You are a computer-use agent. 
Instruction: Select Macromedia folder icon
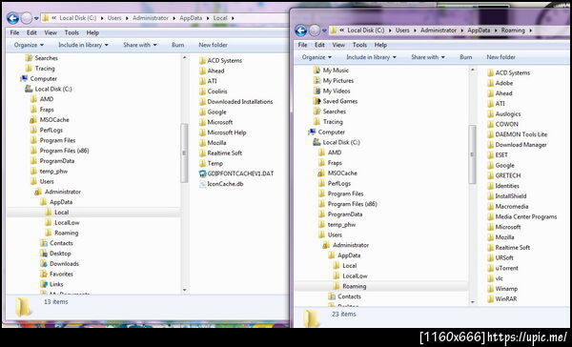[x=491, y=207]
